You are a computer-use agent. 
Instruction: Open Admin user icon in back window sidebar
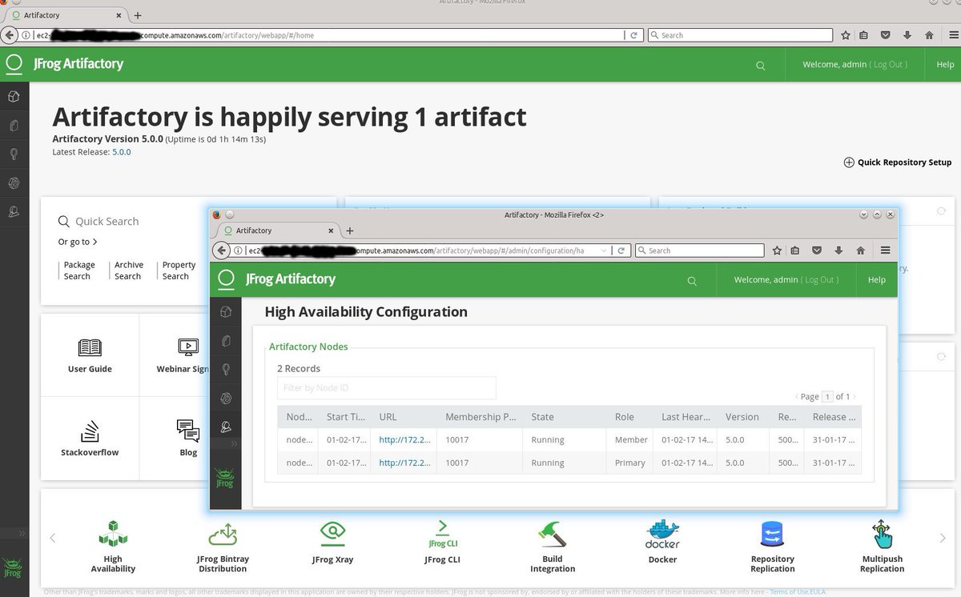(14, 212)
